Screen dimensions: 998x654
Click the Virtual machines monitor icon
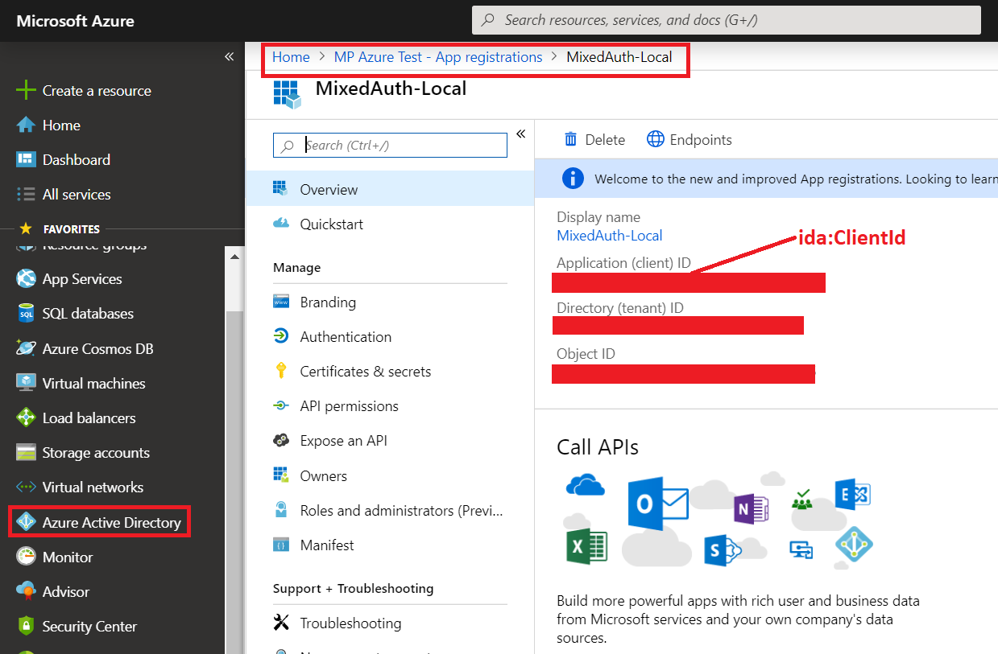[26, 383]
